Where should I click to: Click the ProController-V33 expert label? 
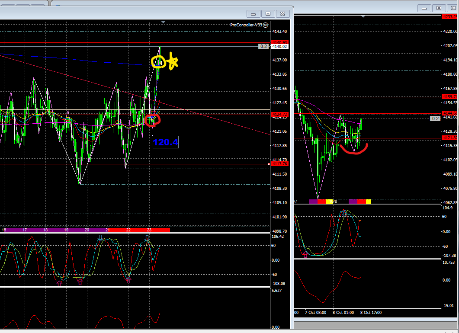[x=246, y=25]
